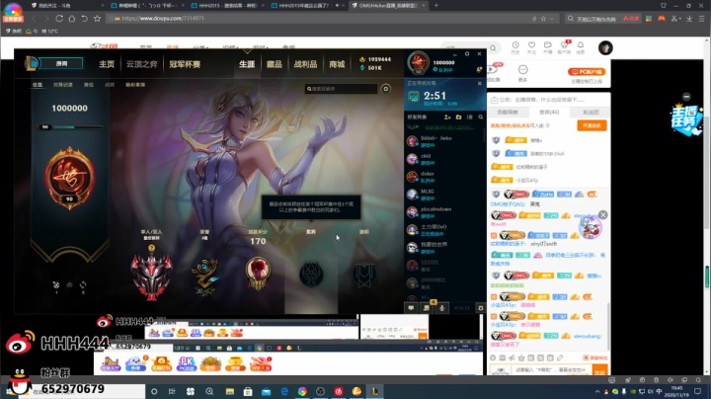The height and width of the screenshot is (399, 711).
Task: Cancel matchmaking with queue timer X
Action: [x=479, y=83]
